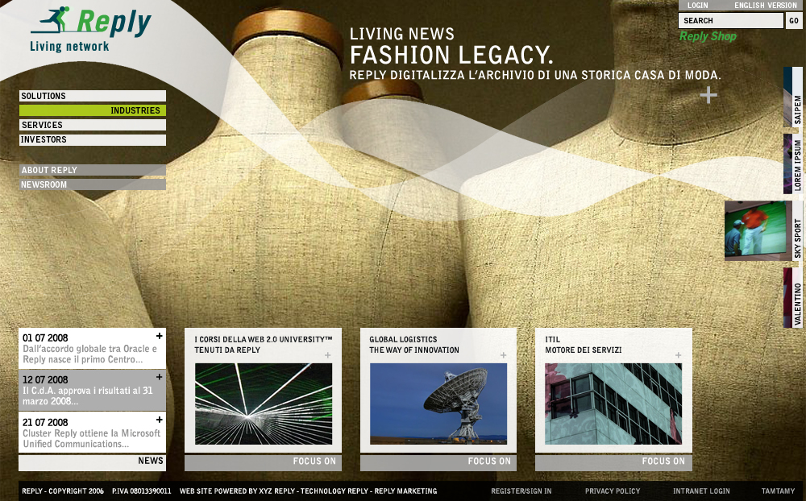Click the GO search button

794,21
